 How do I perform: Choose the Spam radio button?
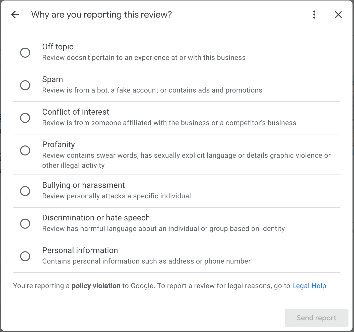click(25, 85)
